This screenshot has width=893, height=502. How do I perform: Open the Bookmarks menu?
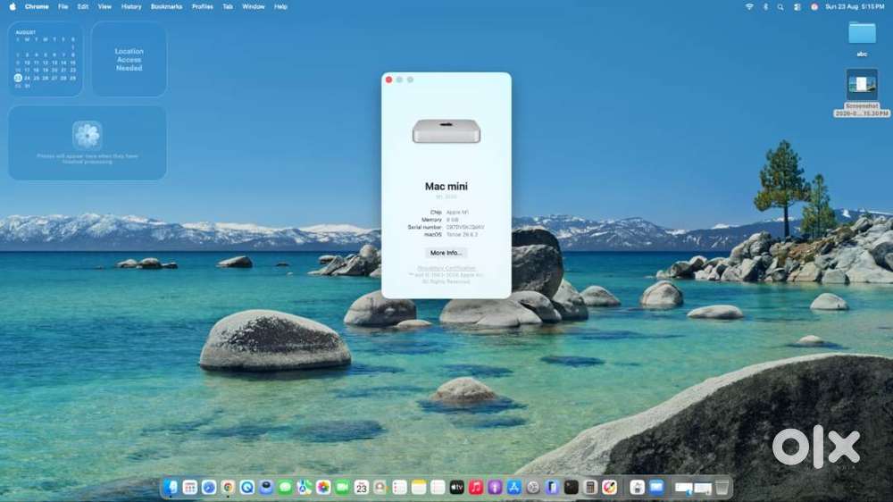pos(166,7)
